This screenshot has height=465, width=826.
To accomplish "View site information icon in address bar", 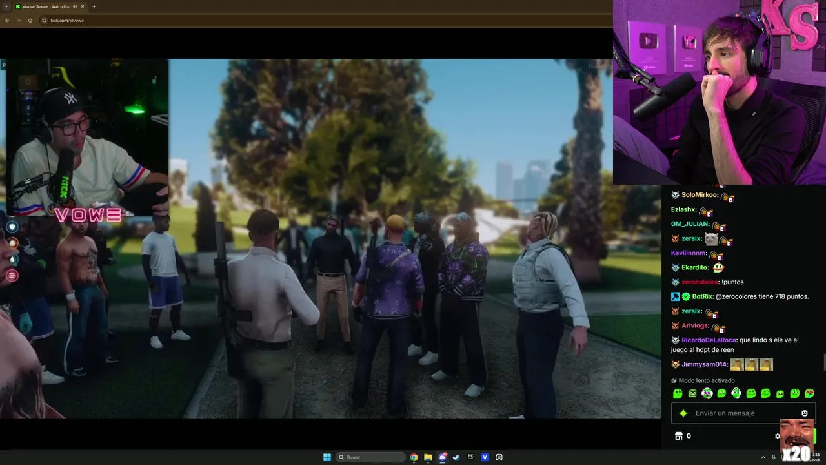I will (x=45, y=20).
